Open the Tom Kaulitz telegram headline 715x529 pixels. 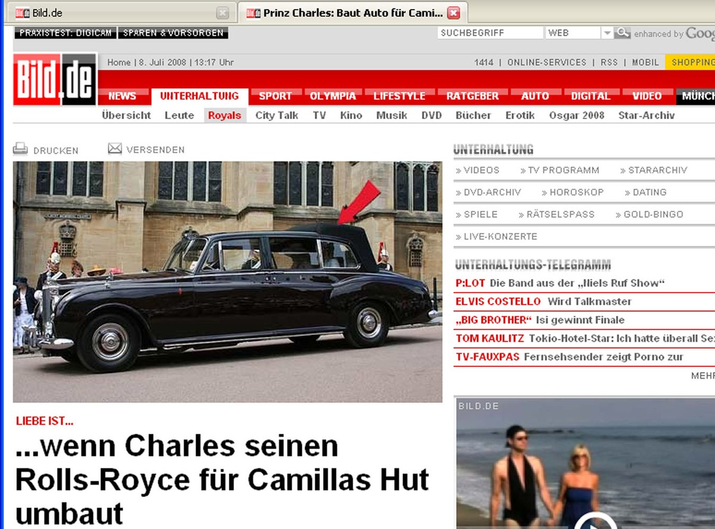[x=585, y=338]
